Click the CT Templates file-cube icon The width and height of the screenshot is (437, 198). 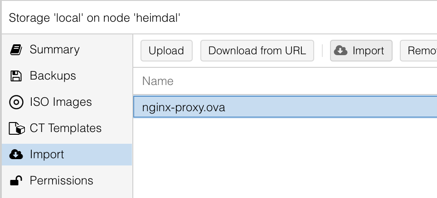pos(17,128)
